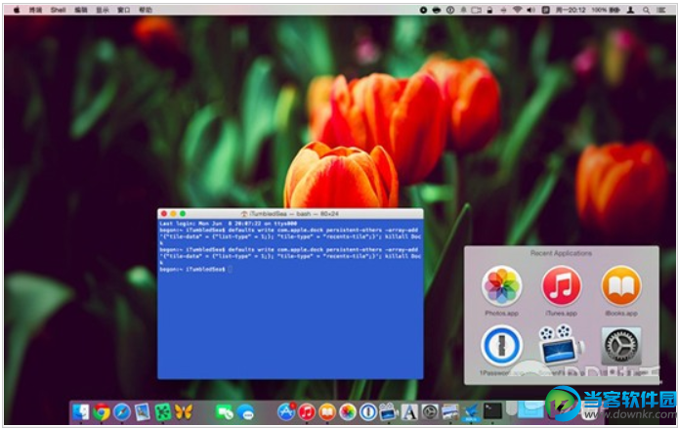Image resolution: width=678 pixels, height=428 pixels.
Task: Open the green WeChat icon in Dock
Action: 225,412
